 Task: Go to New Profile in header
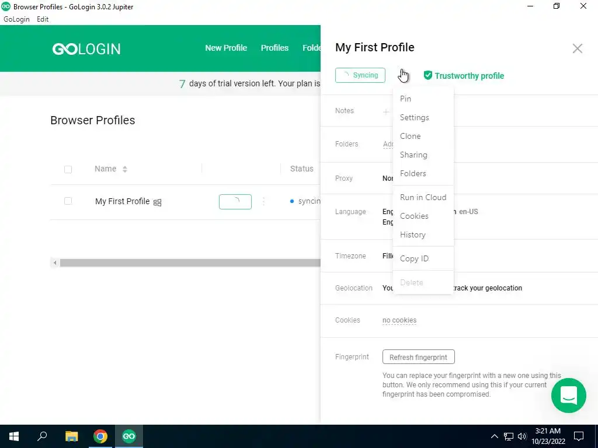226,48
